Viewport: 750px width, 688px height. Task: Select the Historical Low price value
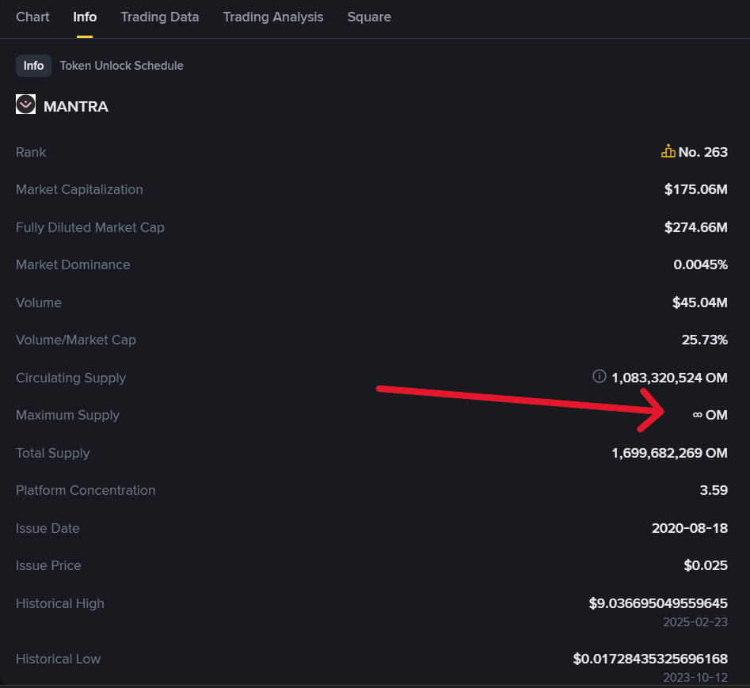649,659
